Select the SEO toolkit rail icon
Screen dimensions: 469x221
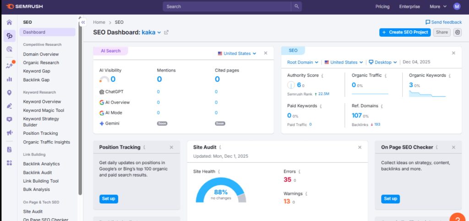10,36
